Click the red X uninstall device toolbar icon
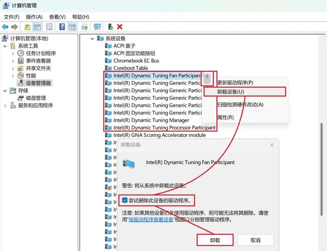The image size is (327, 251). 120,27
